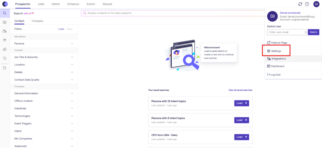The image size is (322, 148).
Task: Expand the Details filter
Action: point(72,72)
